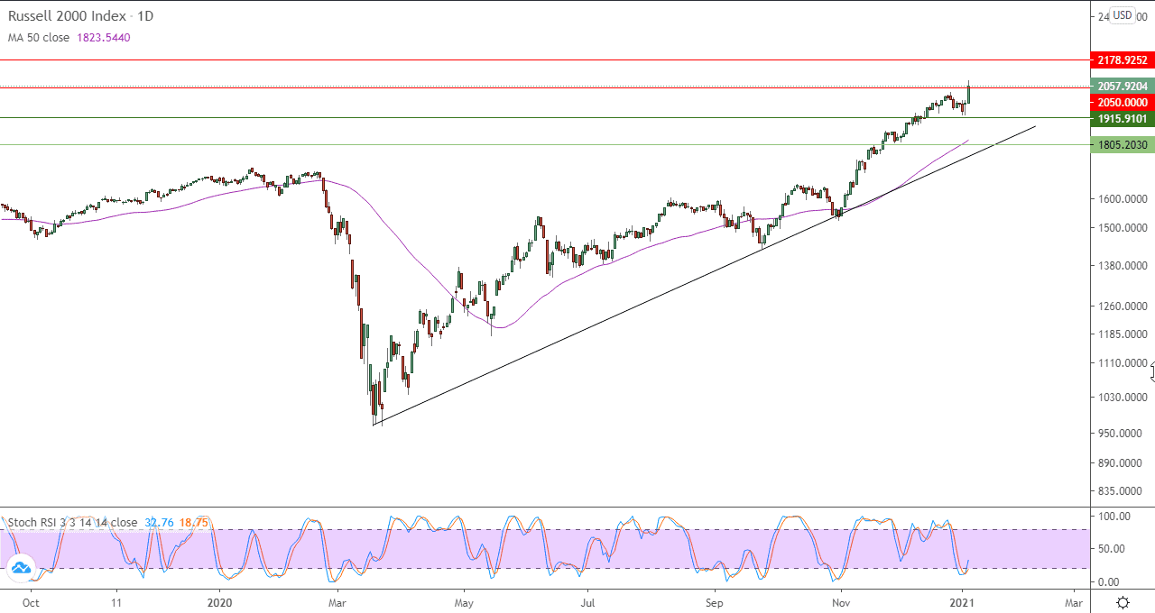Click the 1260.0000 price axis label
Viewport: 1155px width, 613px height.
coord(1123,306)
